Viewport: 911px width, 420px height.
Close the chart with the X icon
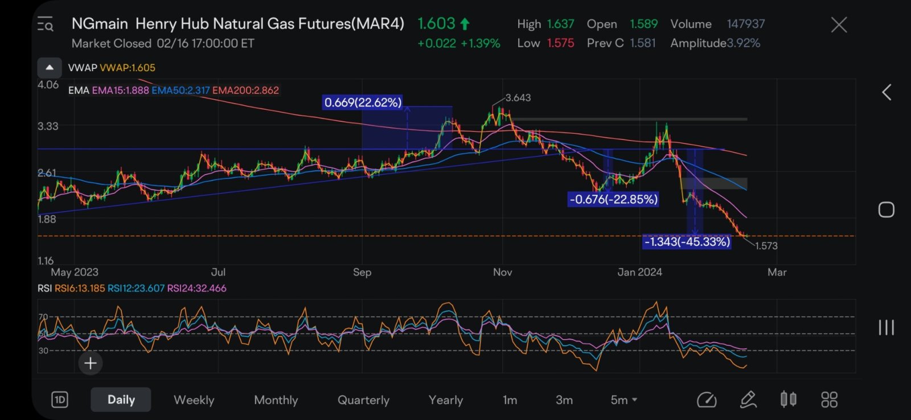[839, 24]
